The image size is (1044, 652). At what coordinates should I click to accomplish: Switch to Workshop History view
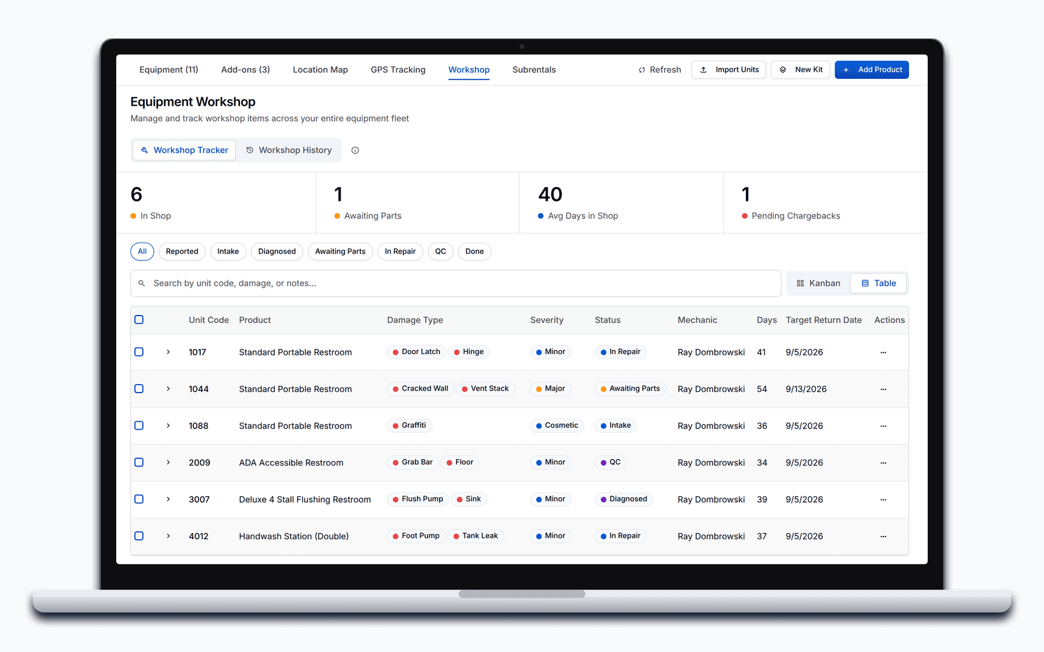(x=289, y=151)
